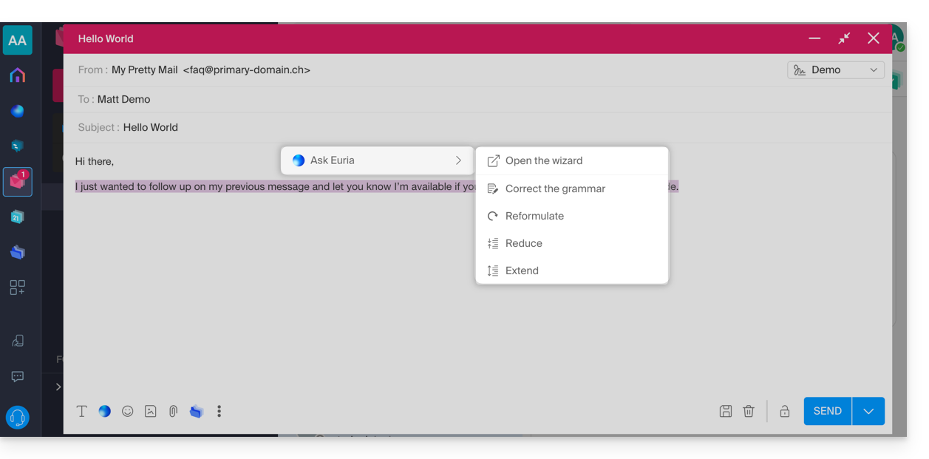Open the Demo signature dropdown
This screenshot has height=459, width=929.
click(x=836, y=70)
